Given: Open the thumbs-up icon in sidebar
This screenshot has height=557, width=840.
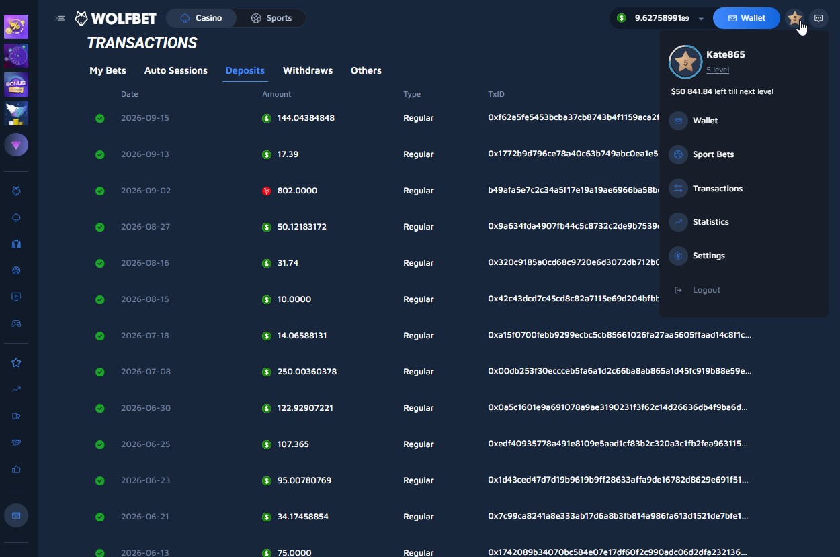Looking at the screenshot, I should coord(16,469).
